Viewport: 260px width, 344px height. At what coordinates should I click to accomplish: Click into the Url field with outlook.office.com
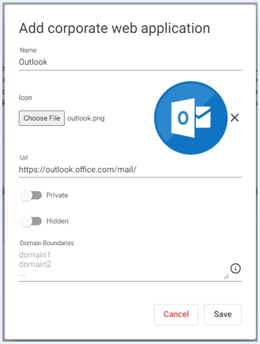(x=130, y=170)
